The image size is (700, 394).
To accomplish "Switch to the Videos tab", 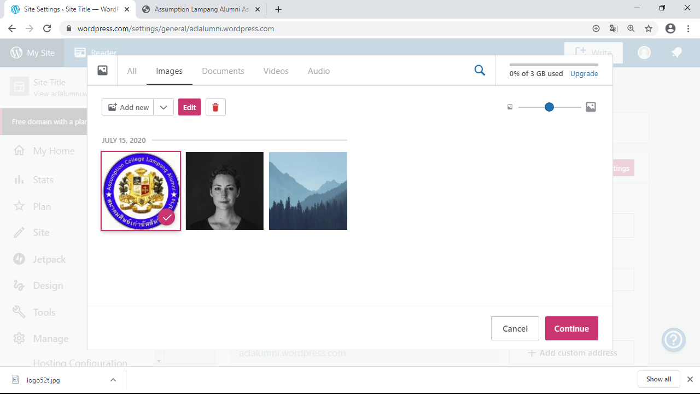I will coord(276,71).
